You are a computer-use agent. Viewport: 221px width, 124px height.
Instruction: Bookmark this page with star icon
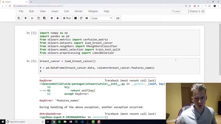tap(190, 6)
